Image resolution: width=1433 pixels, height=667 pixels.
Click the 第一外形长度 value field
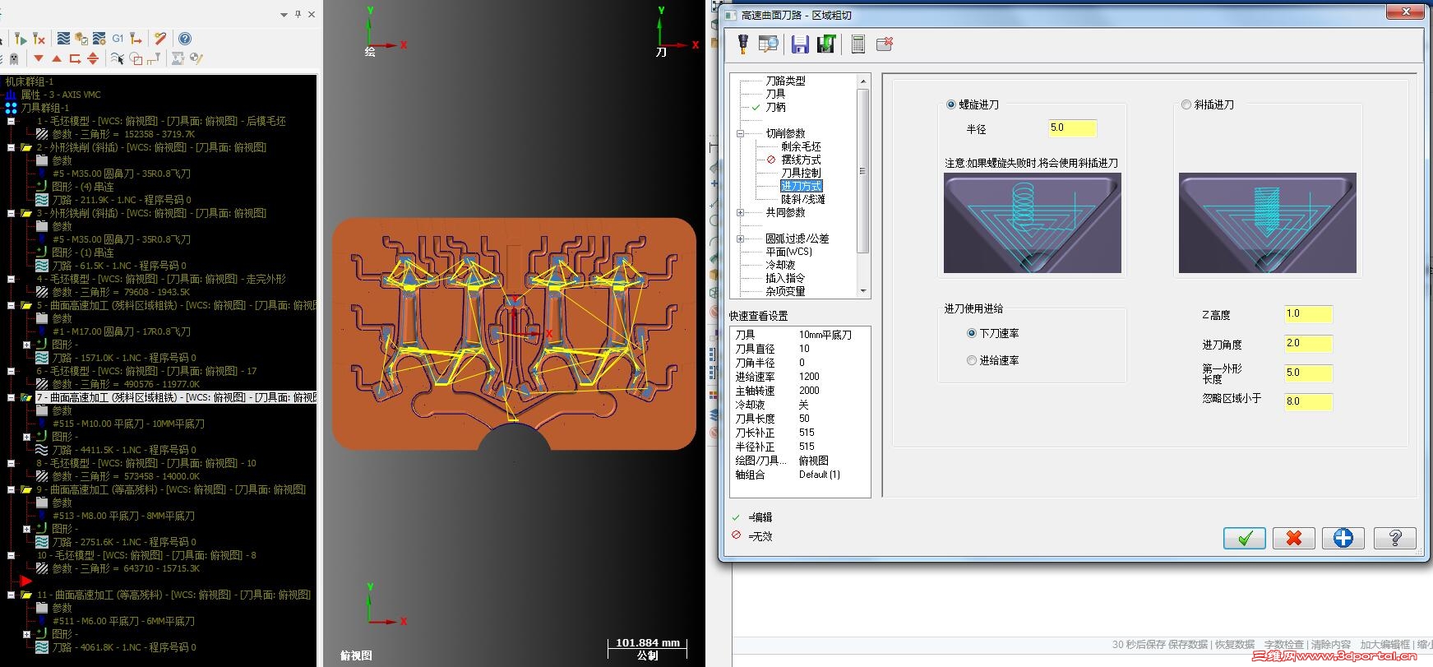(1308, 373)
